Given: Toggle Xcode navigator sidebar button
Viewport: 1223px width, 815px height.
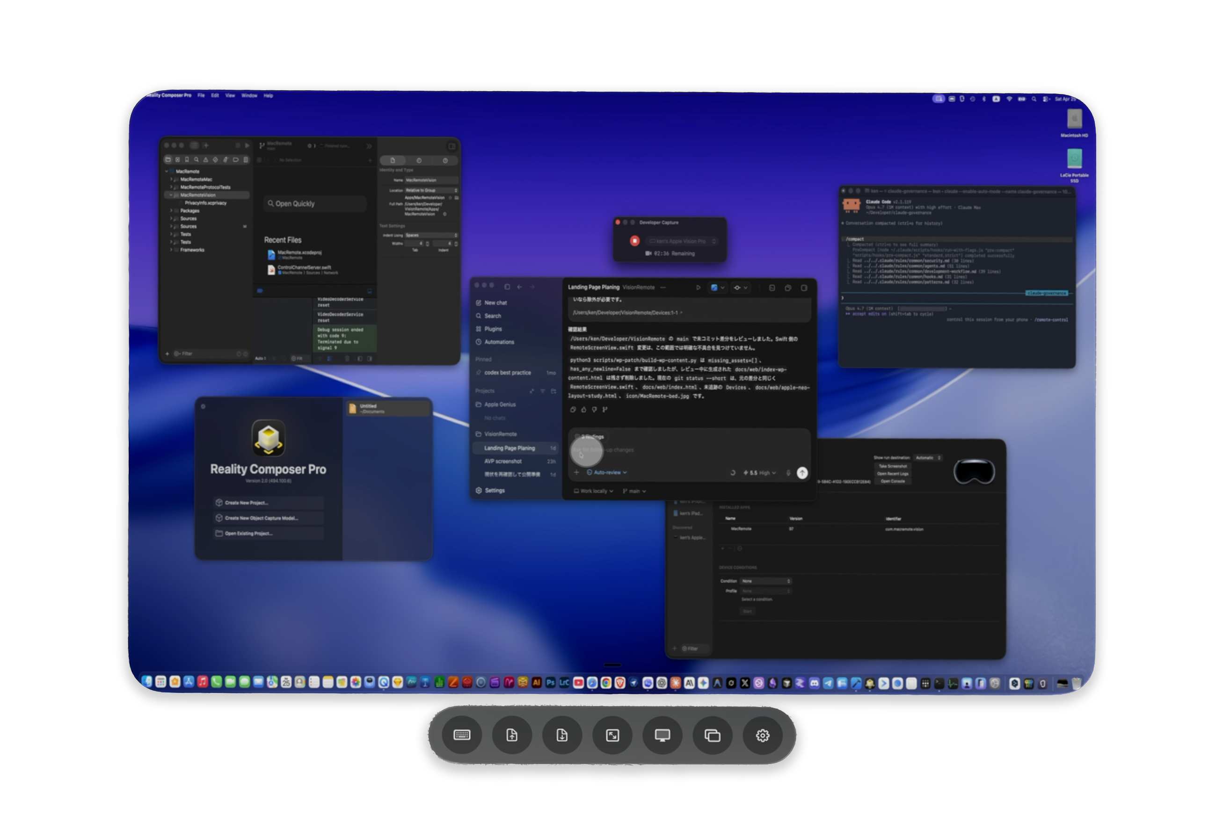Looking at the screenshot, I should point(194,145).
